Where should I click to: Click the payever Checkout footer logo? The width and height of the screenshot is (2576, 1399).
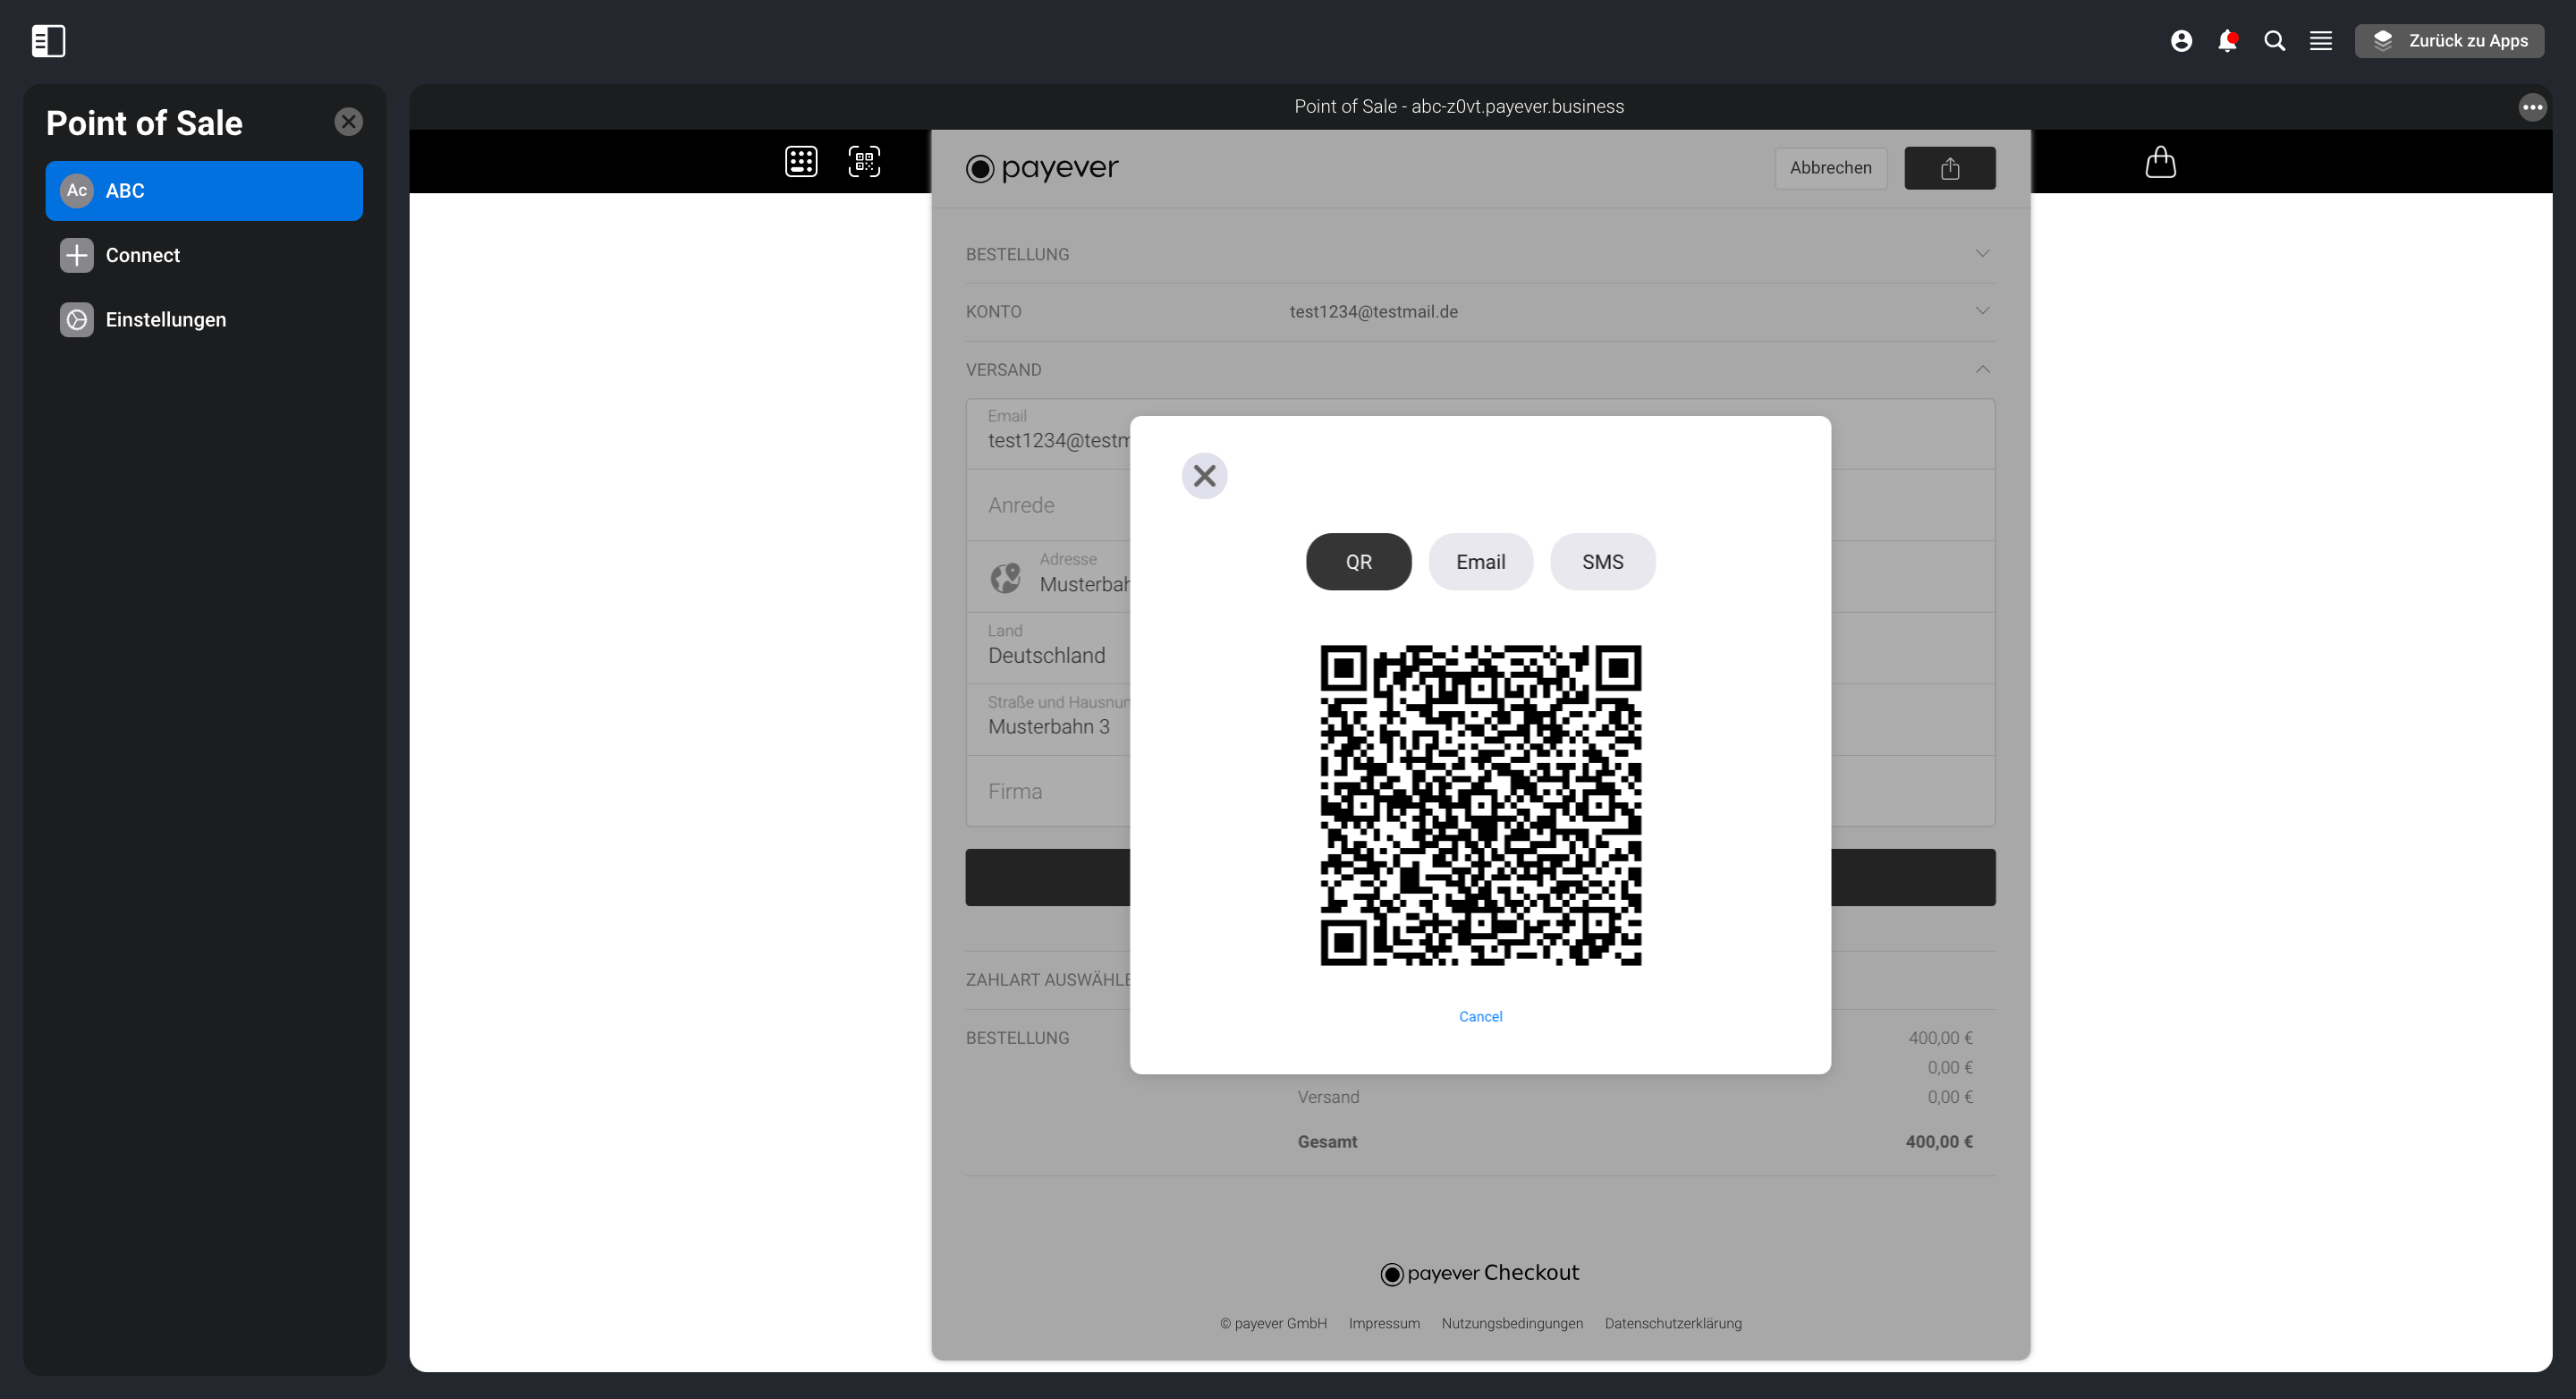(1479, 1274)
